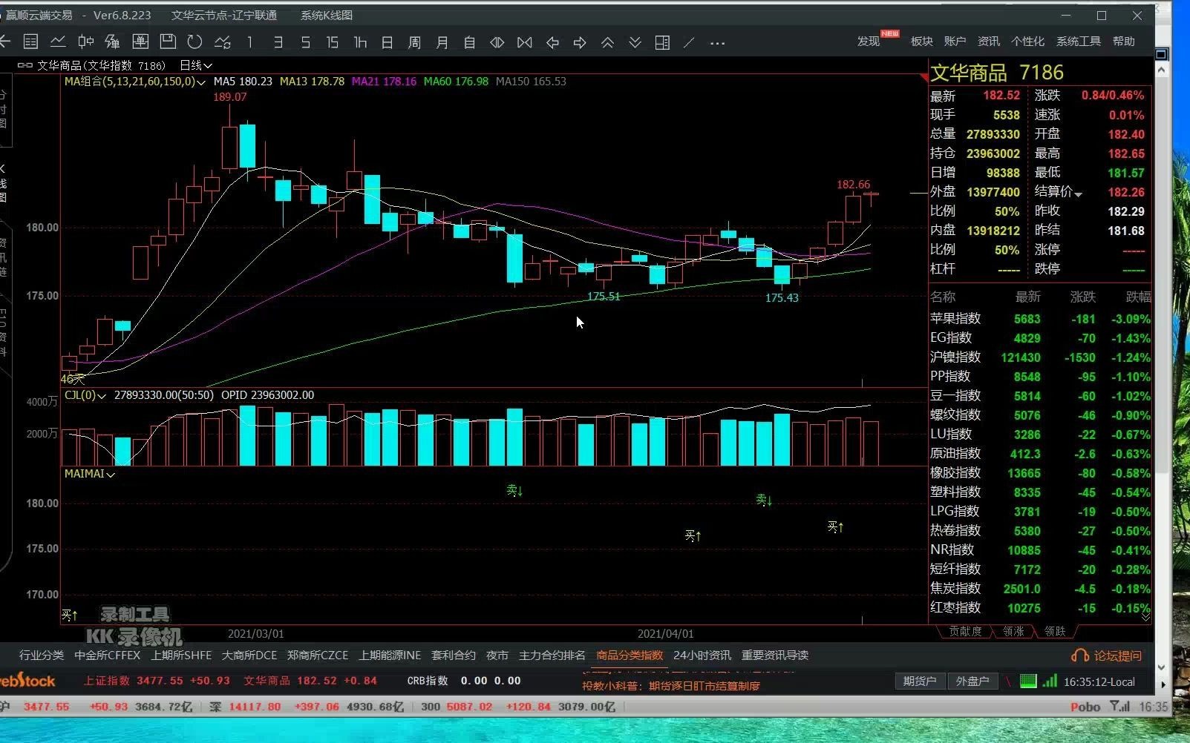Image resolution: width=1190 pixels, height=743 pixels.
Task: Click the double up chevron icon
Action: tap(607, 42)
